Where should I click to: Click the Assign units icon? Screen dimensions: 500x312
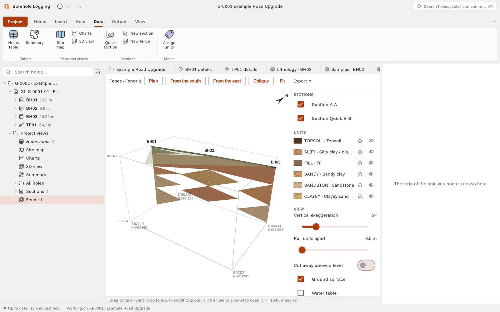169,39
